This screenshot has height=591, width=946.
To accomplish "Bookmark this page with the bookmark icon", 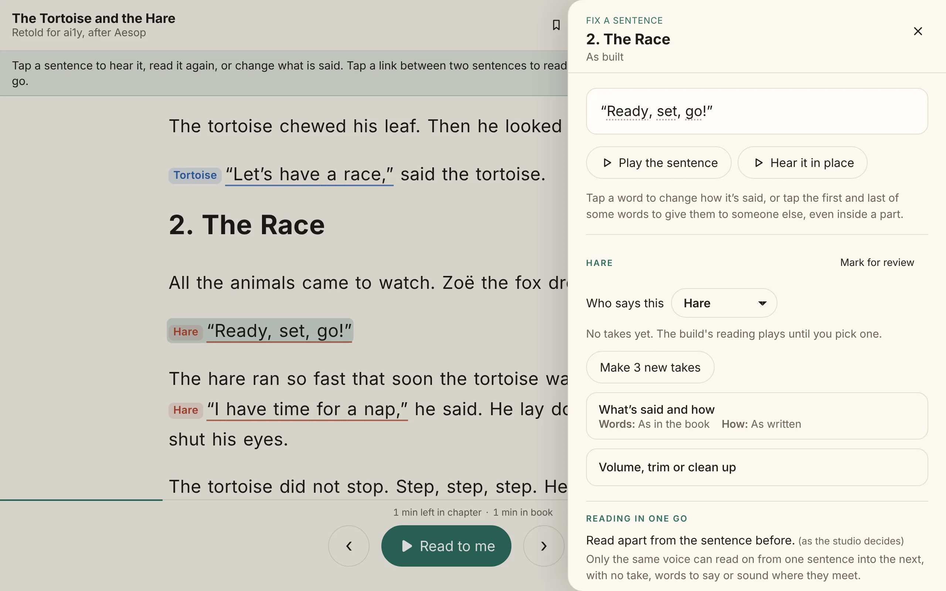I will coord(556,25).
